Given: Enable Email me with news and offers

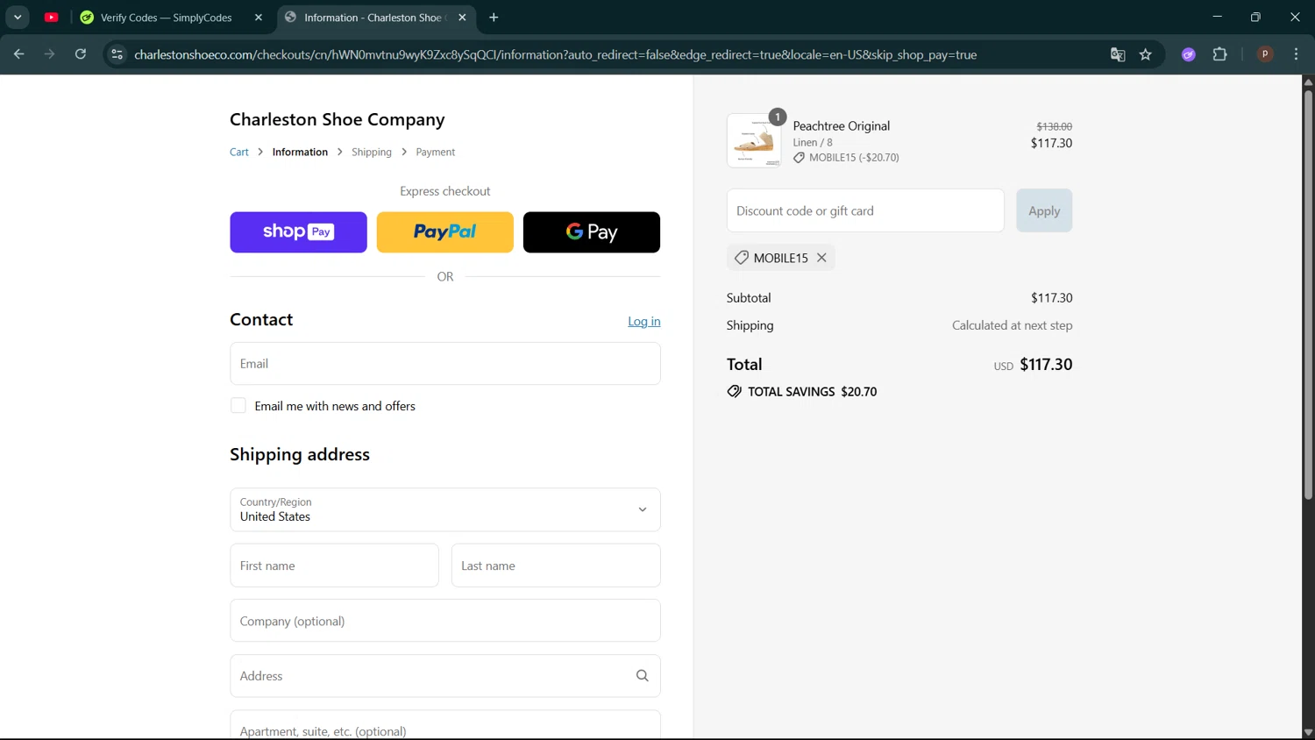Looking at the screenshot, I should tap(238, 405).
